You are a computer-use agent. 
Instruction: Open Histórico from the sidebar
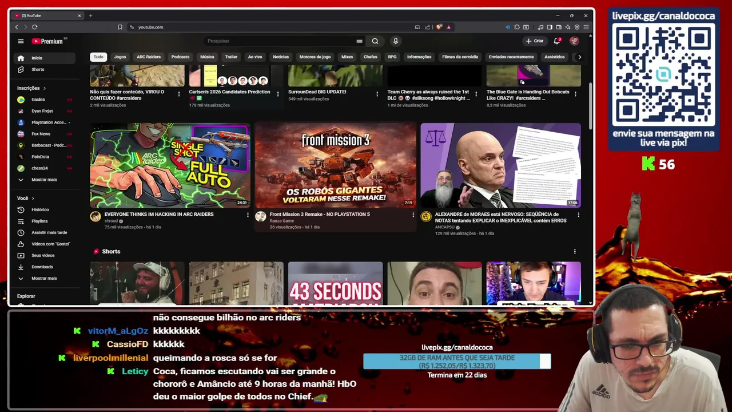click(x=45, y=209)
